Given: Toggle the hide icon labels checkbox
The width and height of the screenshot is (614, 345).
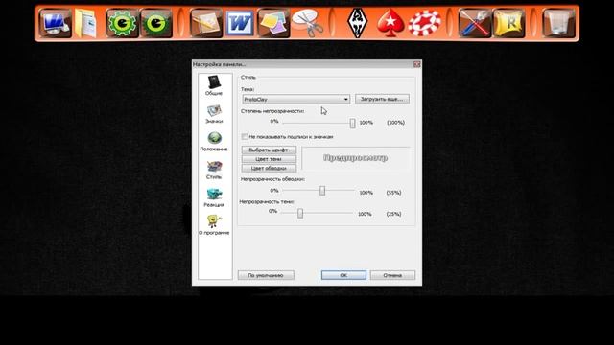Looking at the screenshot, I should coord(246,136).
